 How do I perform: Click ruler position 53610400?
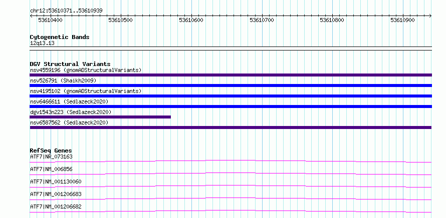[x=50, y=20]
